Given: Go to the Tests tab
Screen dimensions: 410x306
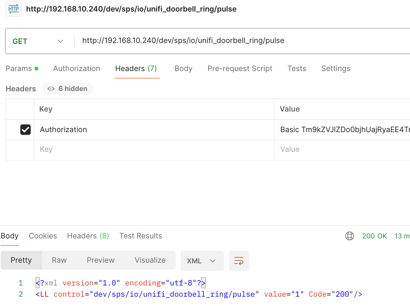Looking at the screenshot, I should 296,69.
